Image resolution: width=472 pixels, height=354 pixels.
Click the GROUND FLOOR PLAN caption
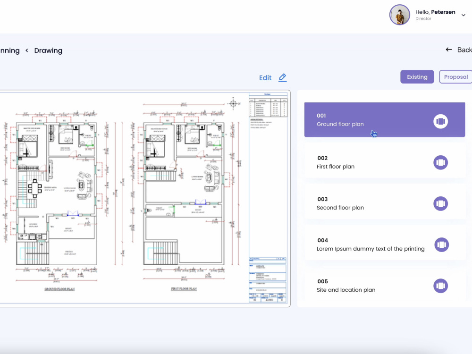coord(59,289)
